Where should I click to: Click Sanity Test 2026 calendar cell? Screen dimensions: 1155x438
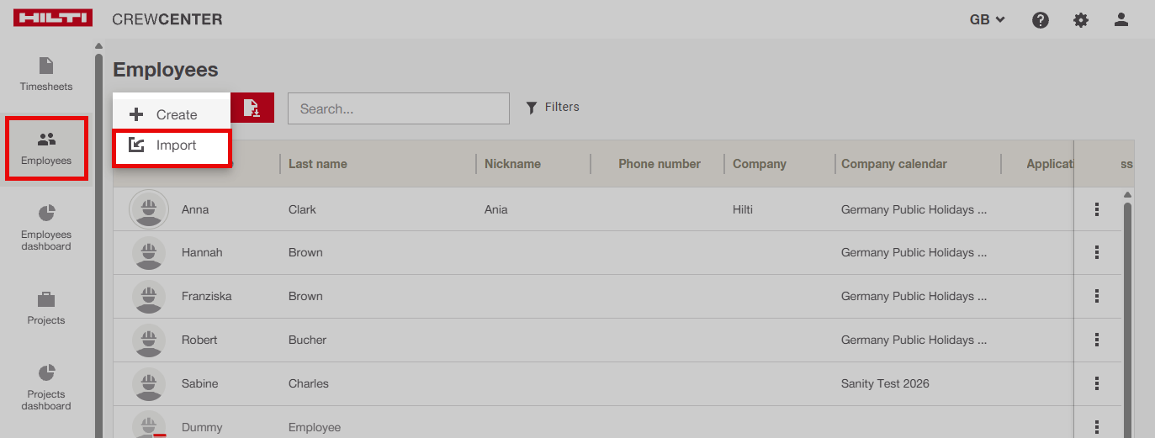885,383
